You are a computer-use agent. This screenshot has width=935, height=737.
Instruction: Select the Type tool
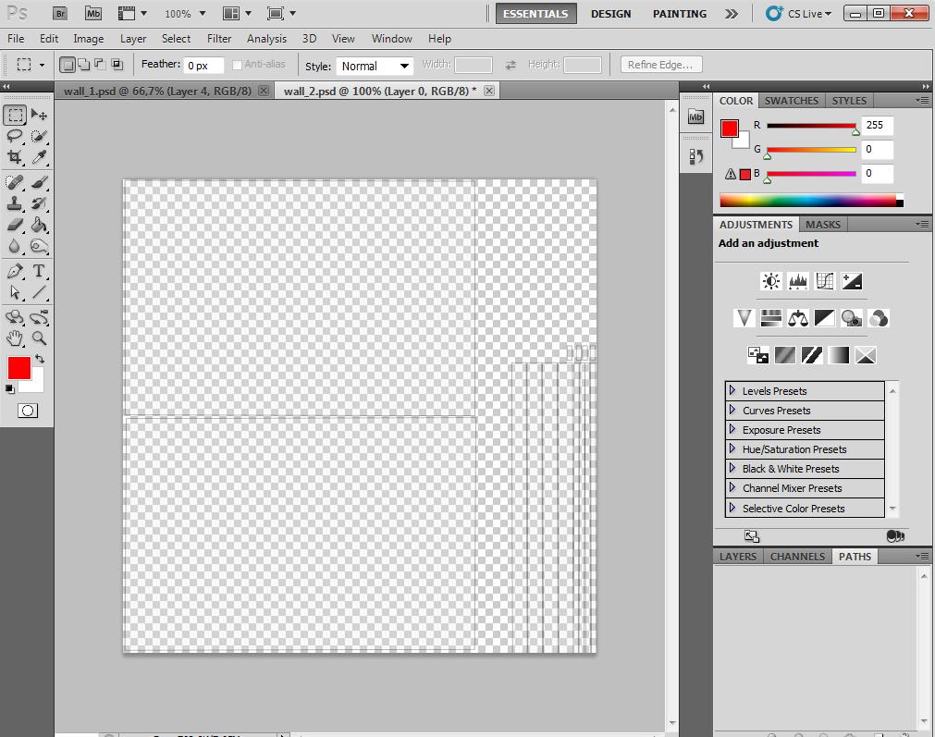[x=40, y=271]
